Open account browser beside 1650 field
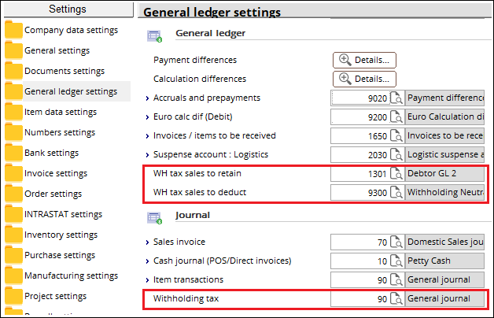Image resolution: width=494 pixels, height=318 pixels. [x=396, y=136]
